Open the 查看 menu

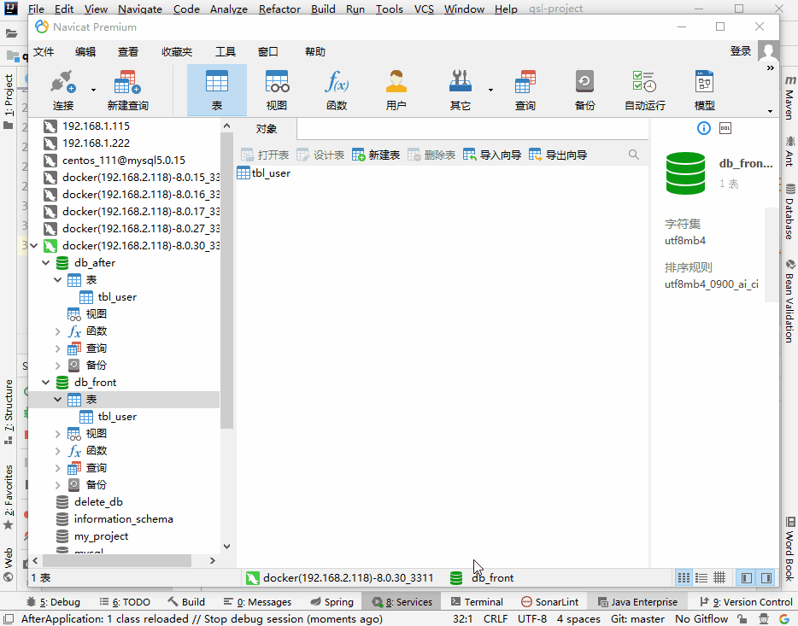click(x=128, y=51)
